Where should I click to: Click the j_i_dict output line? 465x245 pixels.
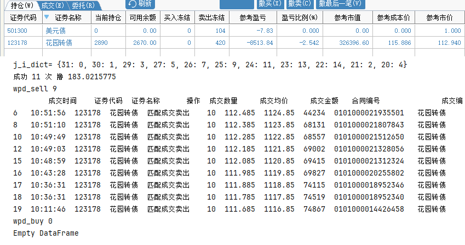click(210, 65)
